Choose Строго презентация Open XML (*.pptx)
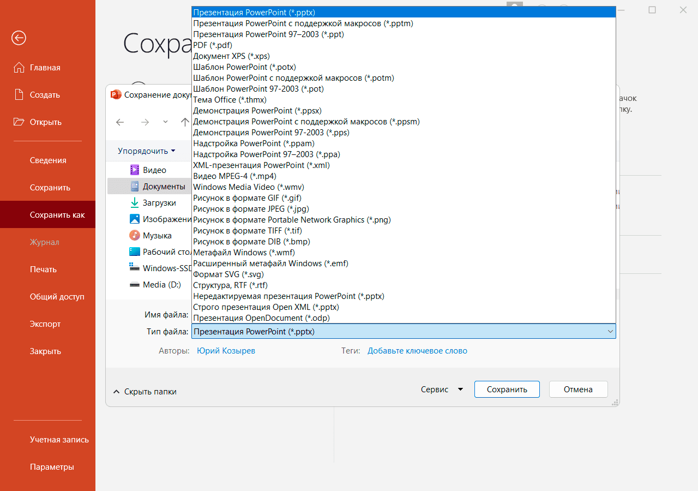698x491 pixels. pos(404,307)
